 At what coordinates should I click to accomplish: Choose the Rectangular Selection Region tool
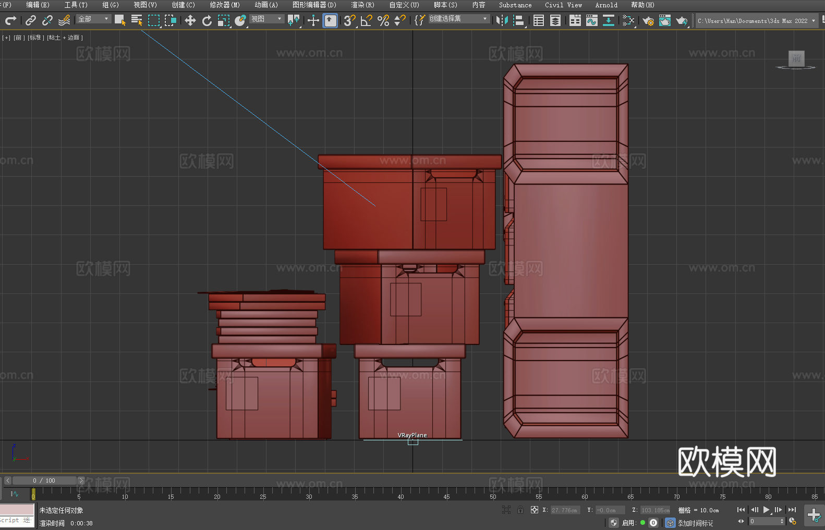coord(154,20)
